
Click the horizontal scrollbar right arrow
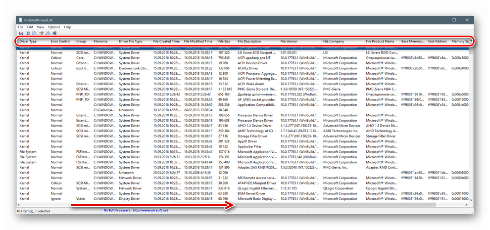click(466, 204)
